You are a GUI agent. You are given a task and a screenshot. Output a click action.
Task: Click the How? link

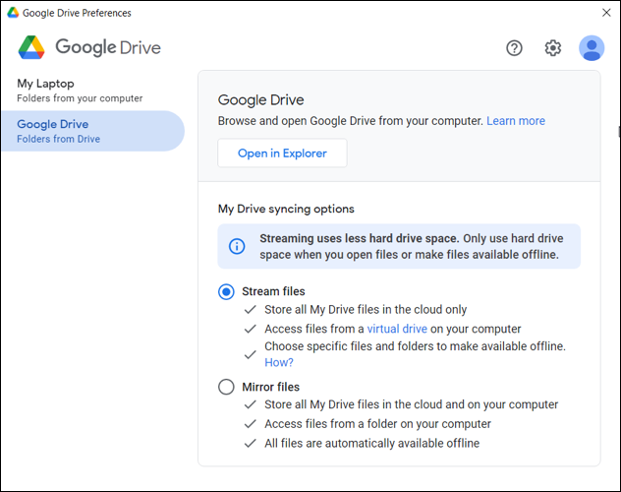pyautogui.click(x=279, y=362)
